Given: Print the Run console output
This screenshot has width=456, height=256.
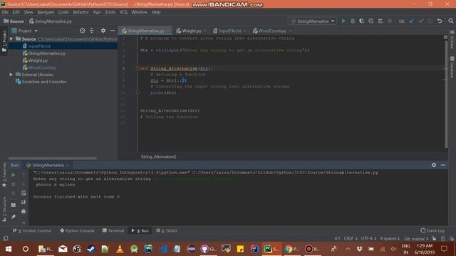Looking at the screenshot, I should (x=24, y=211).
